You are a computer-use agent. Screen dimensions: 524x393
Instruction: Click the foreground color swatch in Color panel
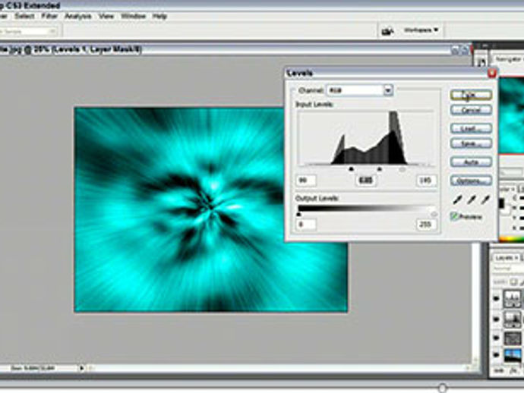click(x=501, y=203)
